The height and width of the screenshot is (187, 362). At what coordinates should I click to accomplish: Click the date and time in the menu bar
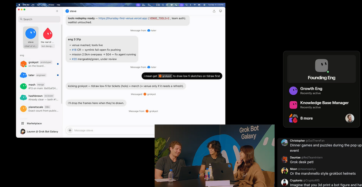(x=216, y=4)
